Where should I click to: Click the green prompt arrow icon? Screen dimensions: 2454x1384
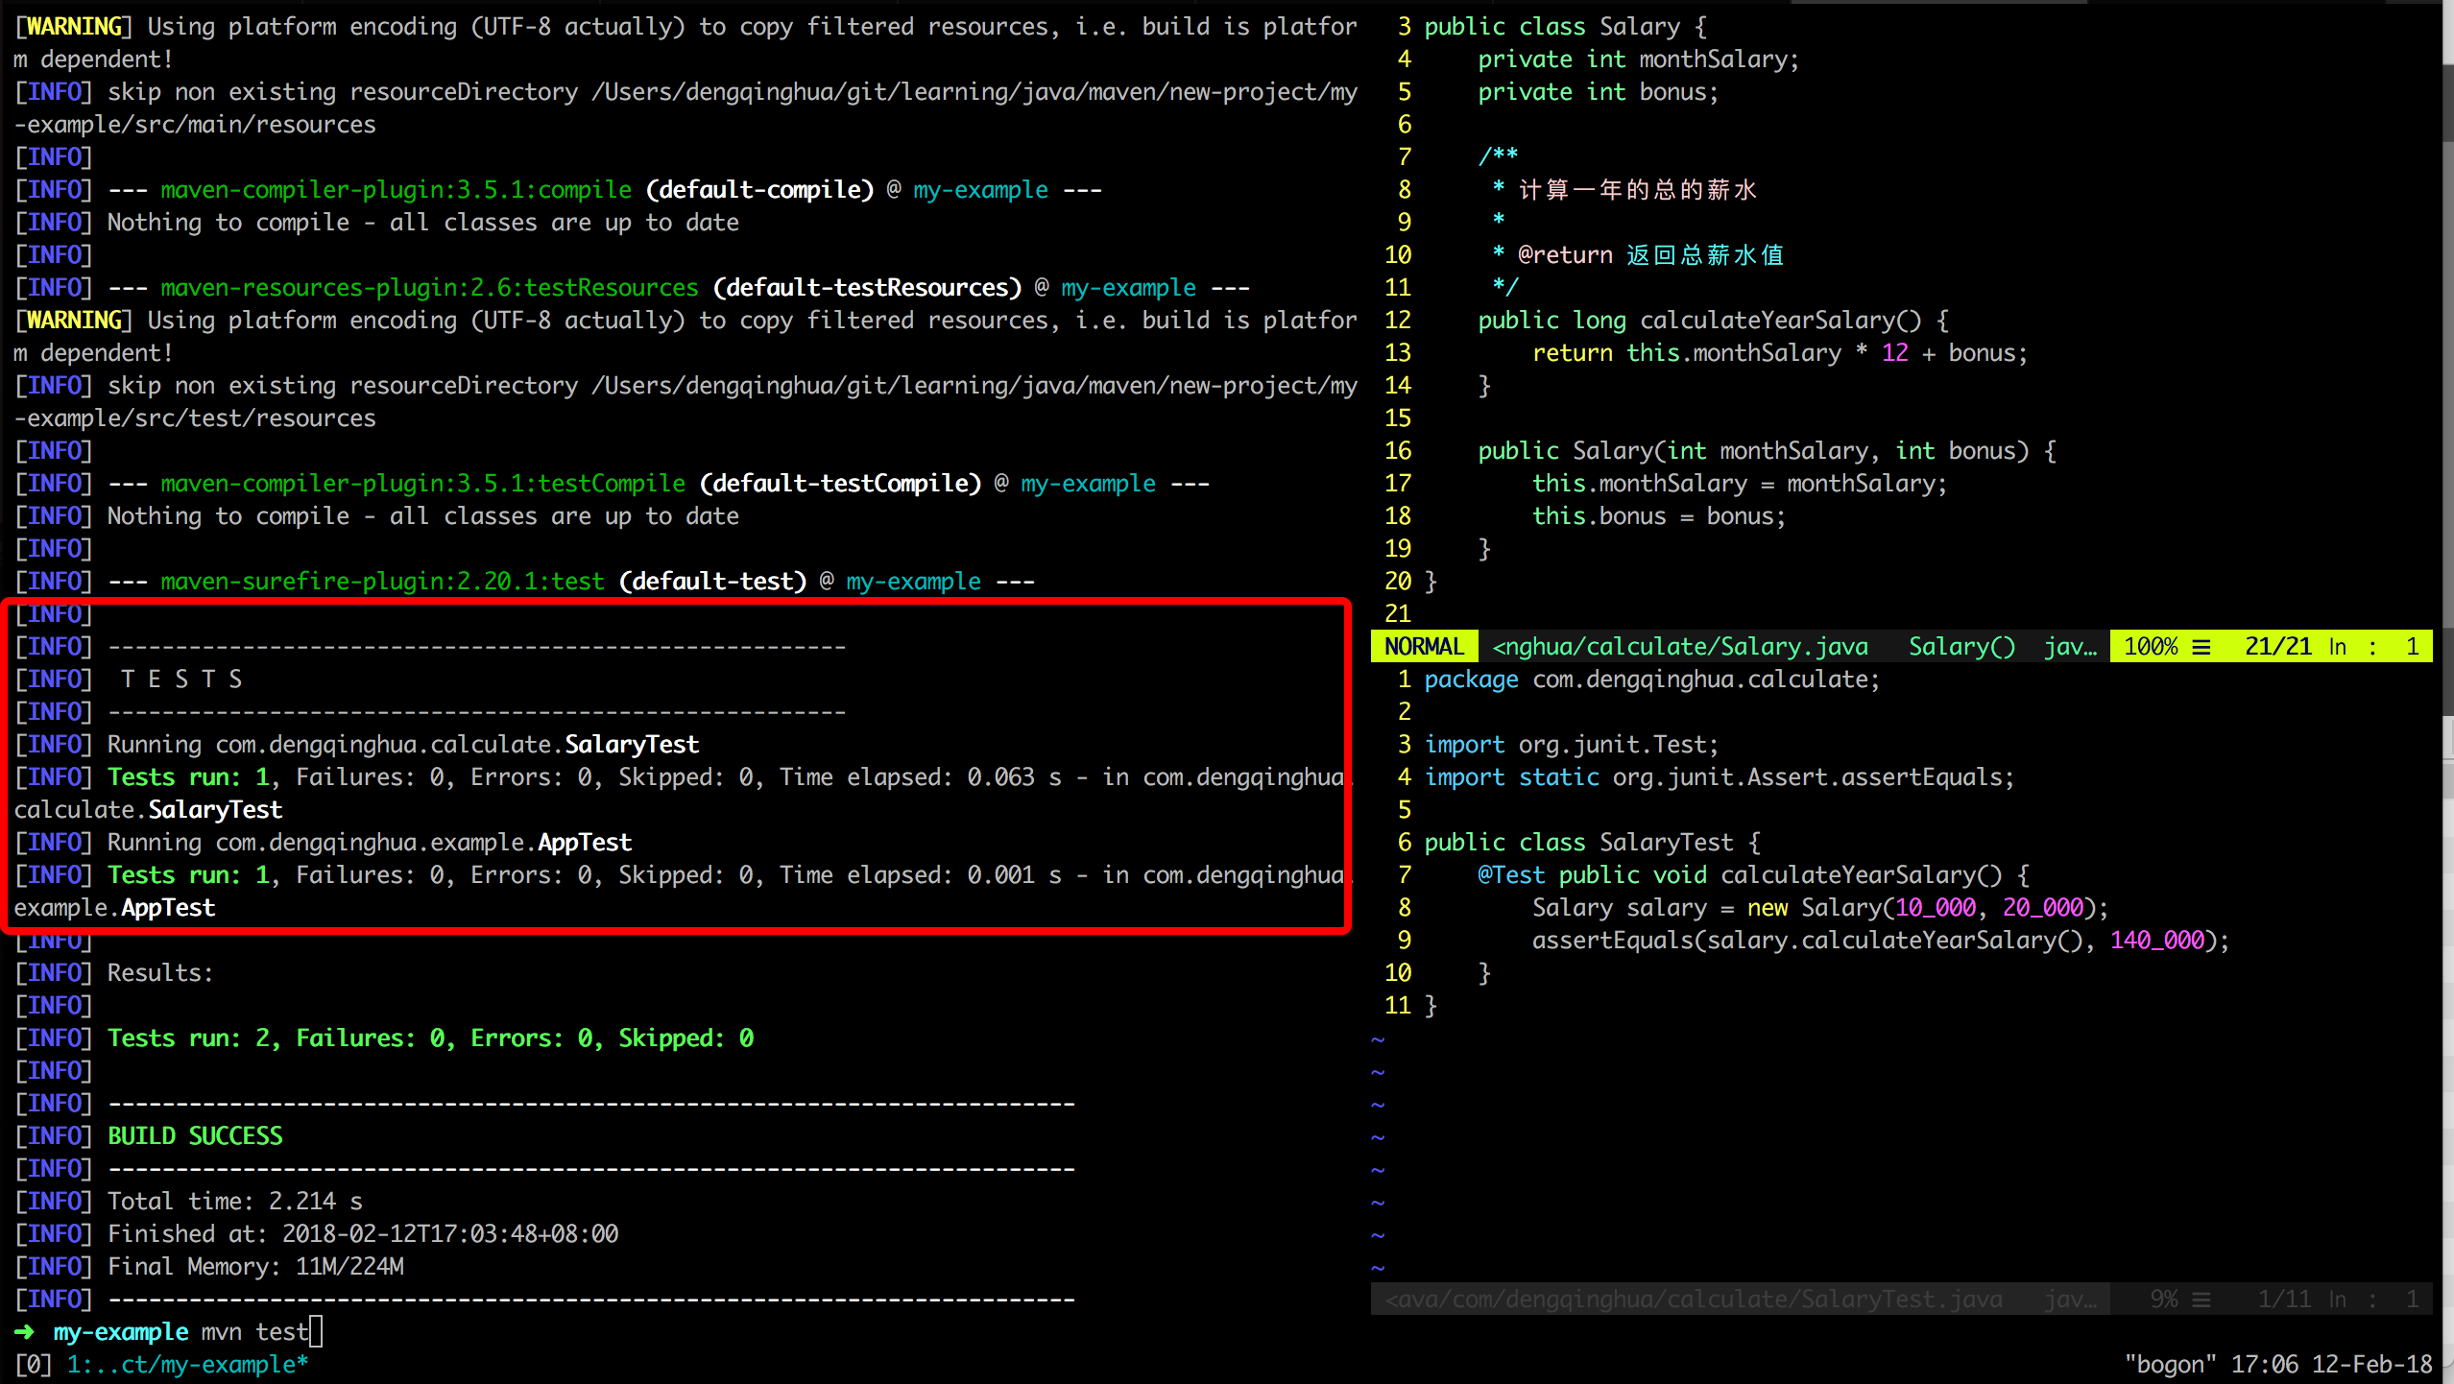[x=25, y=1332]
